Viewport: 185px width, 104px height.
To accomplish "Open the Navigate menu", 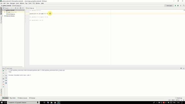I will [12, 3].
